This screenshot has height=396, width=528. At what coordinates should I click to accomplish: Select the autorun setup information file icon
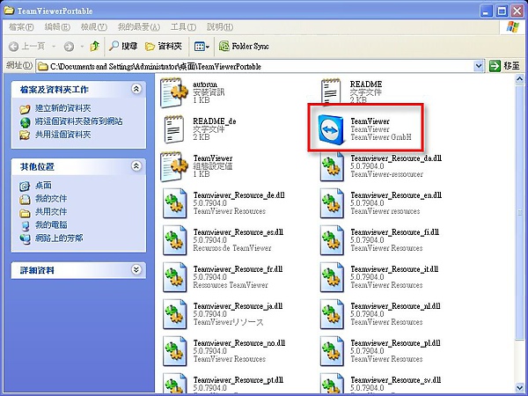point(173,92)
